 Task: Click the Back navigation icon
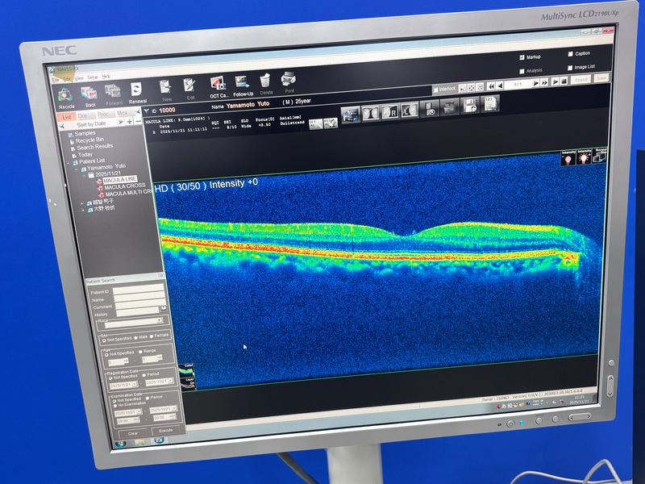click(x=89, y=94)
